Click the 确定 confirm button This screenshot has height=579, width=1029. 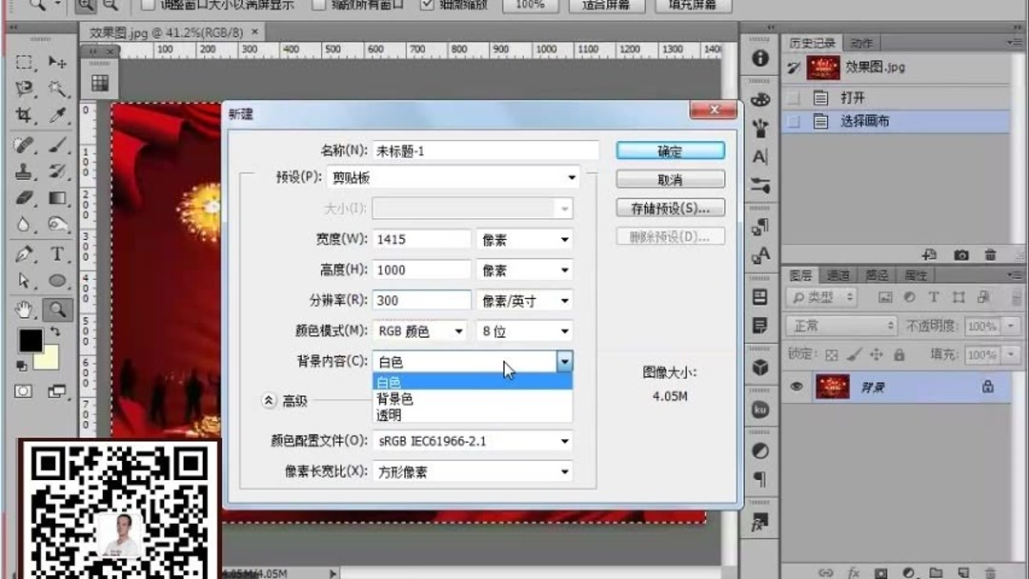click(x=670, y=150)
